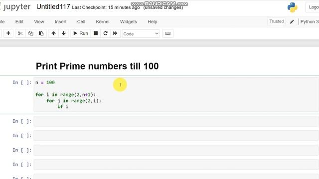
Task: Click the Python 3 kernel name
Action: 309,22
